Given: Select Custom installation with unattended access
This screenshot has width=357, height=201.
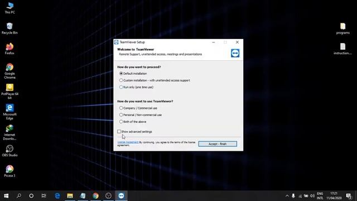Looking at the screenshot, I should (x=155, y=80).
